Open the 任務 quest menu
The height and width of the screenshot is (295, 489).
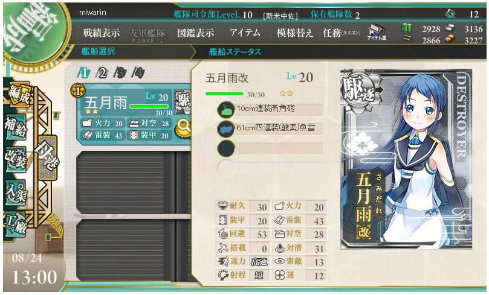[342, 33]
